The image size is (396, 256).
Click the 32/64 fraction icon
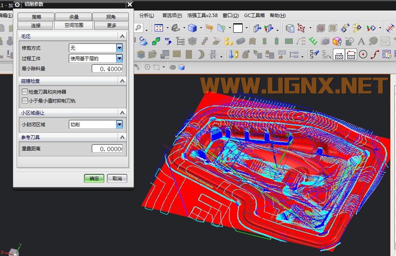[213, 54]
